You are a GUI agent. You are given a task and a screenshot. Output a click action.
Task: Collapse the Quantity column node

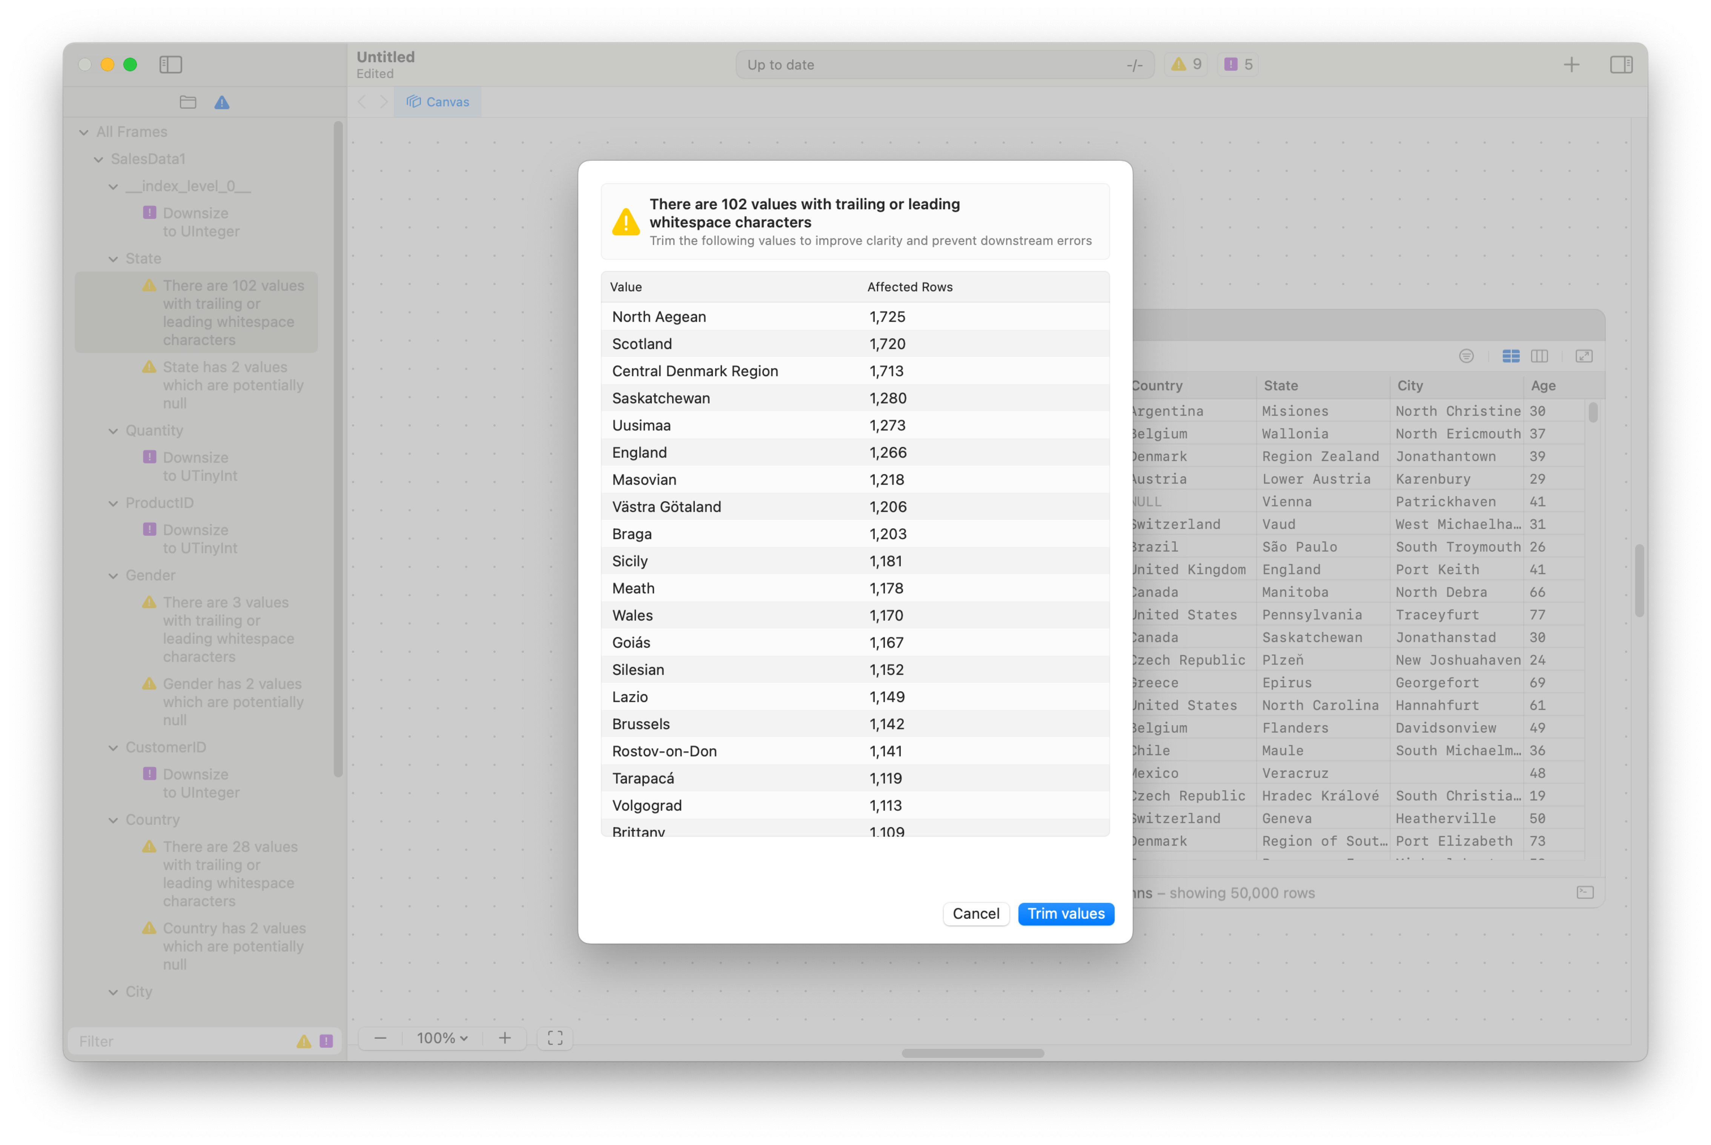pyautogui.click(x=113, y=431)
